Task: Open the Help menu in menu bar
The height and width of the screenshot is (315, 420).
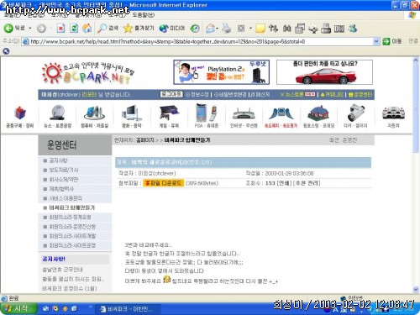Action: (x=143, y=15)
